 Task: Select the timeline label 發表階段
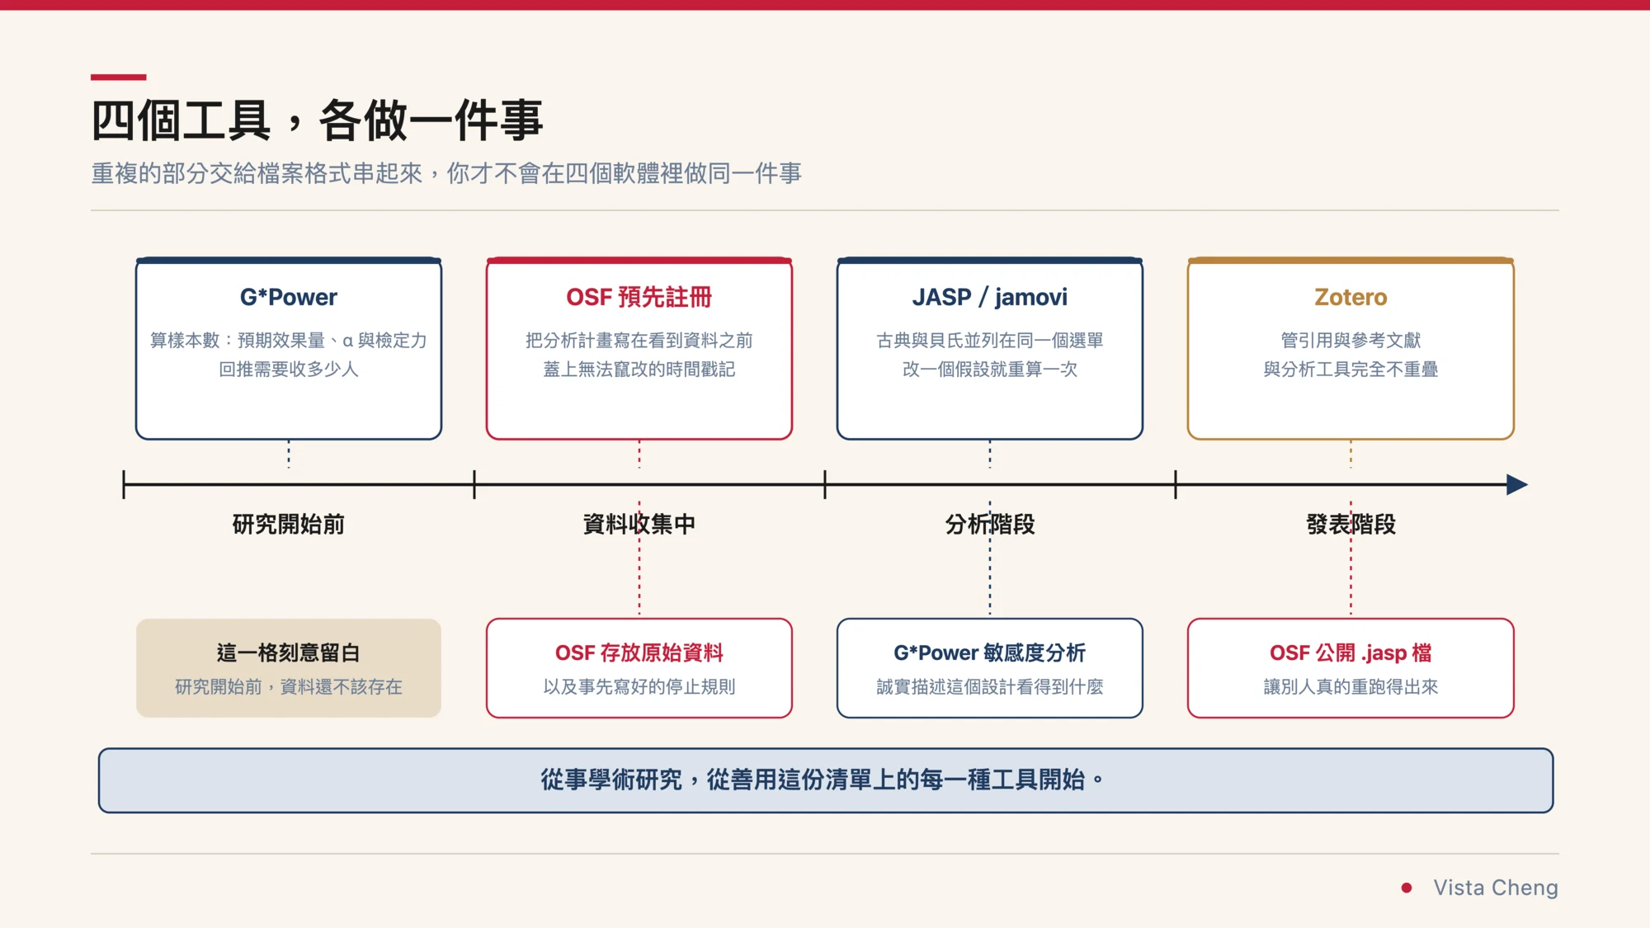[1351, 524]
